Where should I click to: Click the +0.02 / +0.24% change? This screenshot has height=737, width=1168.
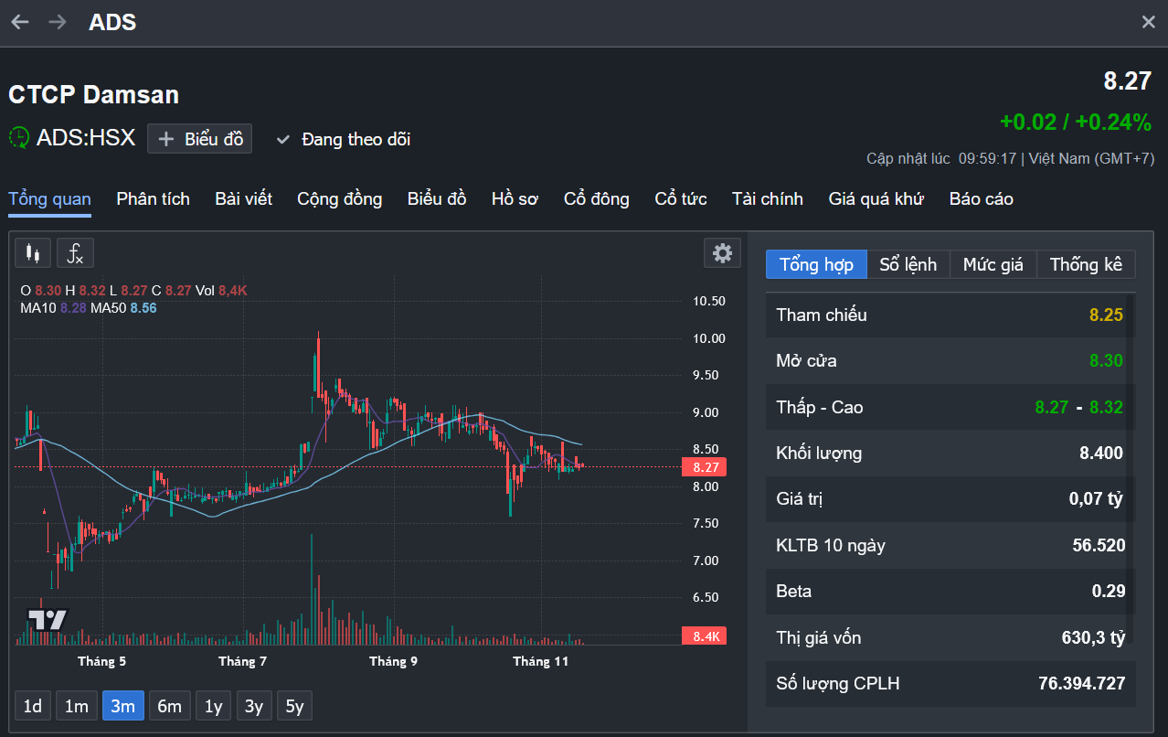[1076, 123]
